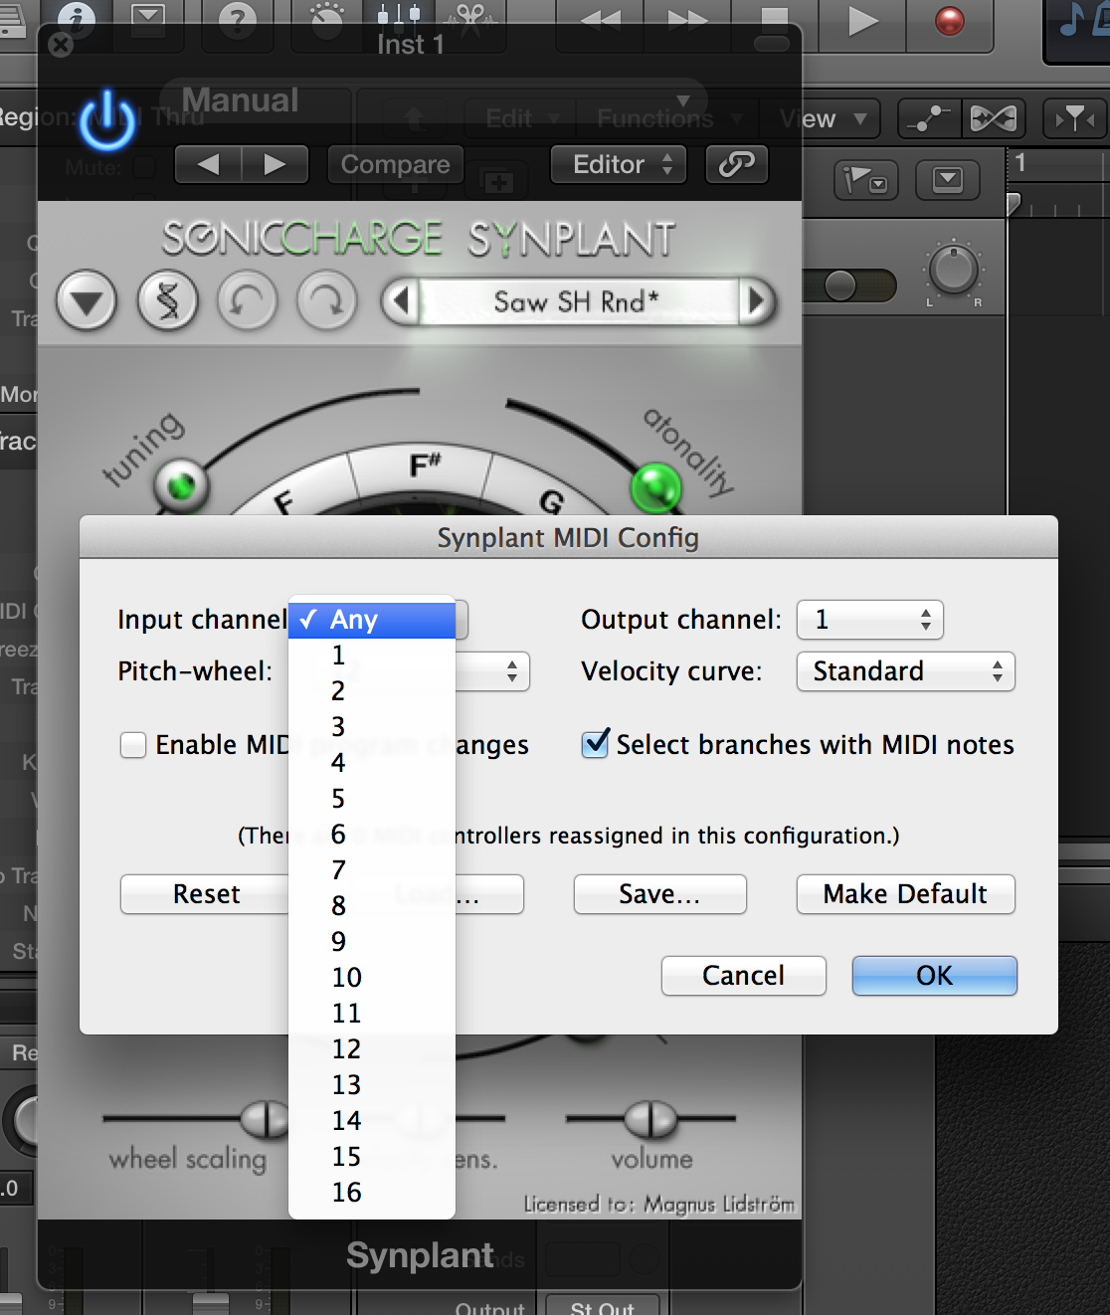Click the Make Default button
Screen dimensions: 1110x1315
pyautogui.click(x=905, y=894)
